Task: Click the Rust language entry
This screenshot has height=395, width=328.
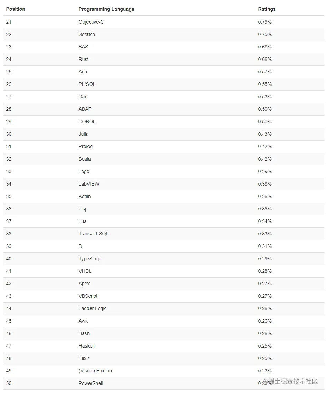Action: coord(83,59)
